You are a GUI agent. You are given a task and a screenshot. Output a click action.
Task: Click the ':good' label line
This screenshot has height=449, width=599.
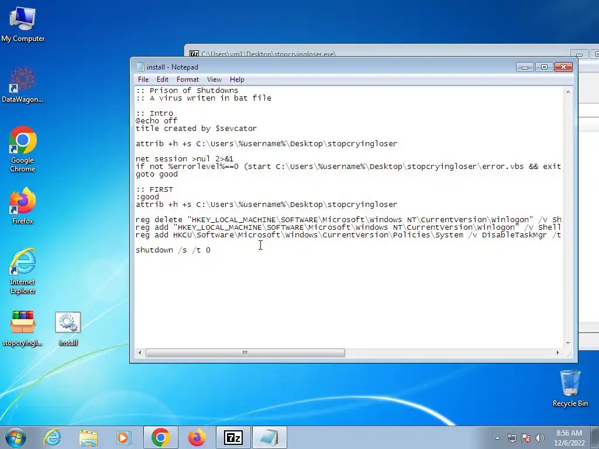147,197
